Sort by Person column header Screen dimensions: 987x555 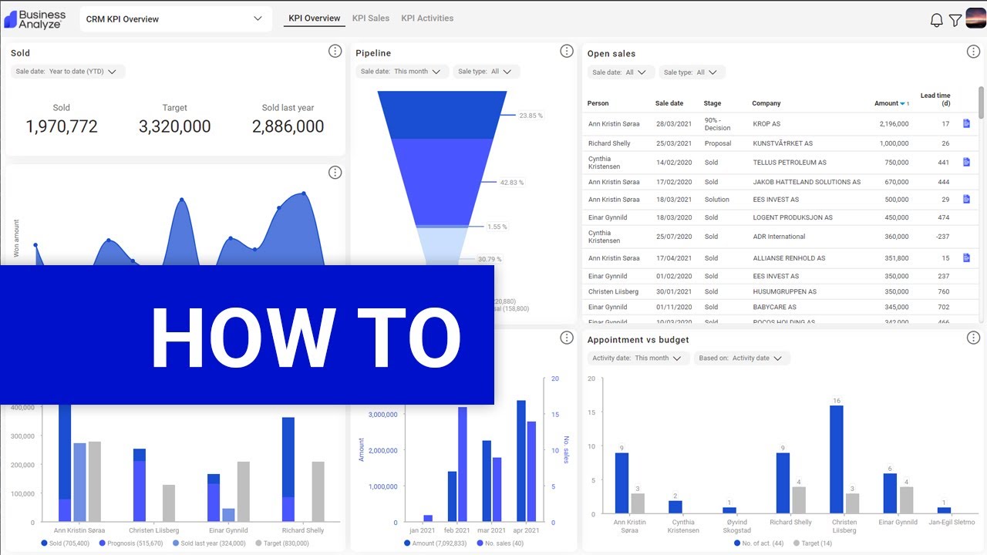(x=598, y=103)
